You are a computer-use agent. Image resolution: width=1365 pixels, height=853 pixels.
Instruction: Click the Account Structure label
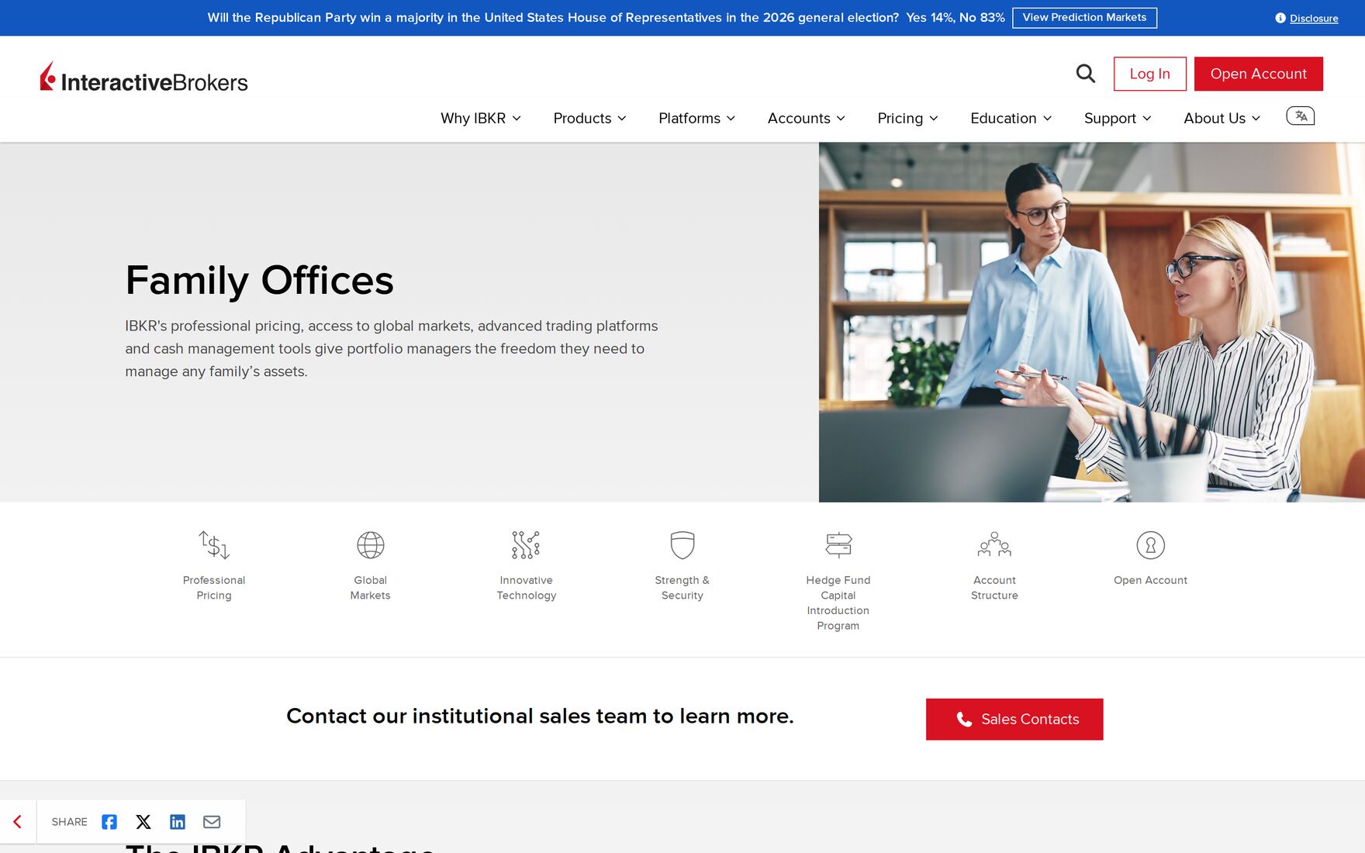tap(994, 588)
